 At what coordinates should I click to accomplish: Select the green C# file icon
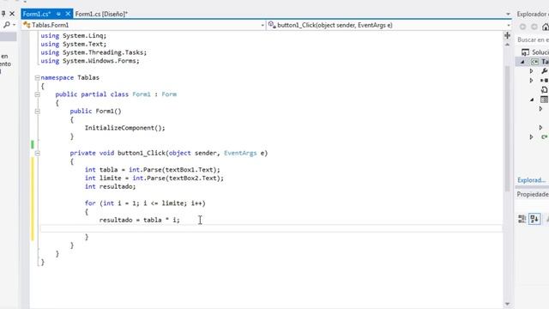click(545, 137)
